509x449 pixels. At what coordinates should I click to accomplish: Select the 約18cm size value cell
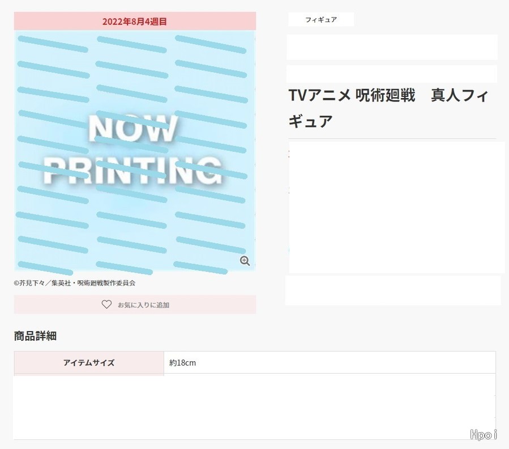(x=330, y=362)
